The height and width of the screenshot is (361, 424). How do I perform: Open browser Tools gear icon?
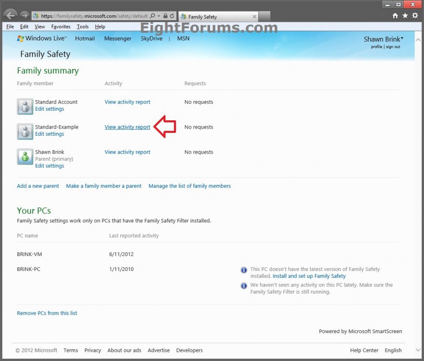tap(415, 16)
